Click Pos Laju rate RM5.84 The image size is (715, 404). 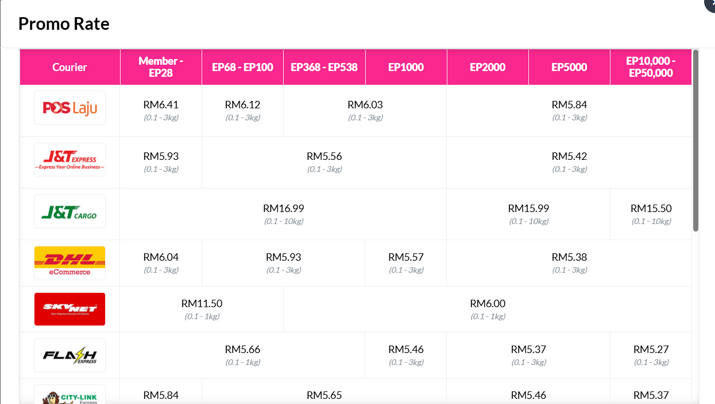(x=569, y=105)
